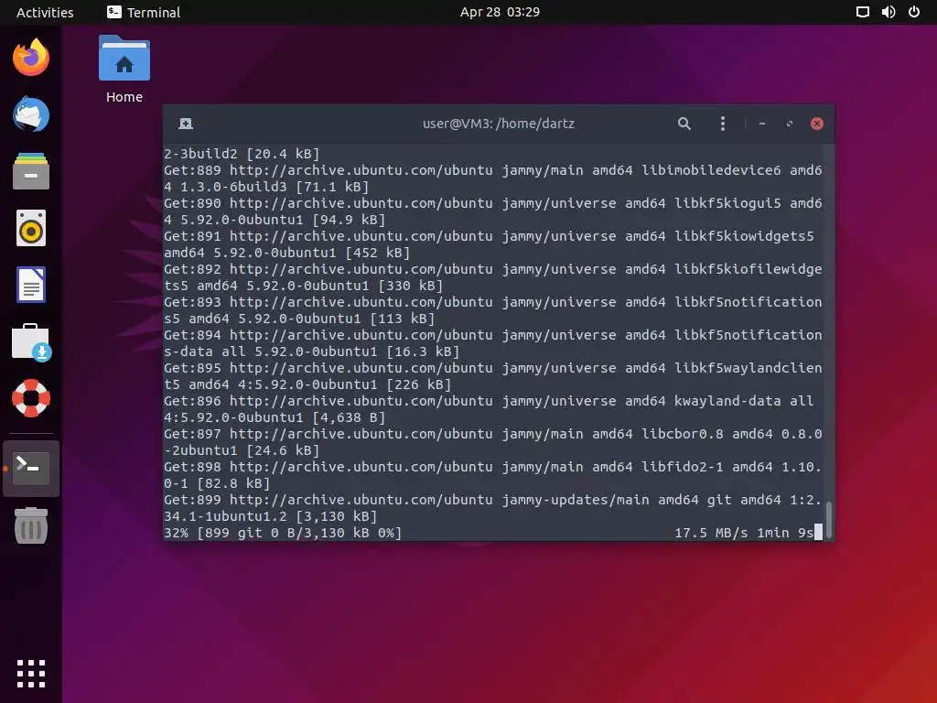Open LibreOffice Writer from the dock
Viewport: 937px width, 703px height.
(x=31, y=285)
